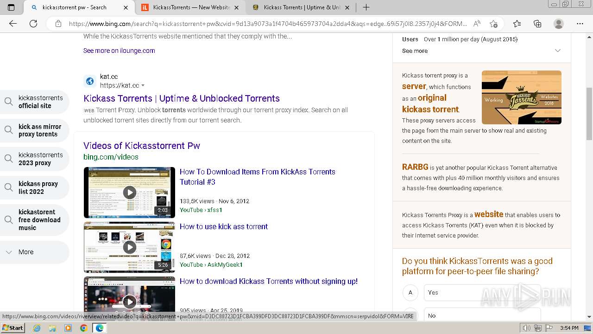Play the video titled How To Download Items tutorial
Image resolution: width=593 pixels, height=334 pixels.
tap(129, 193)
